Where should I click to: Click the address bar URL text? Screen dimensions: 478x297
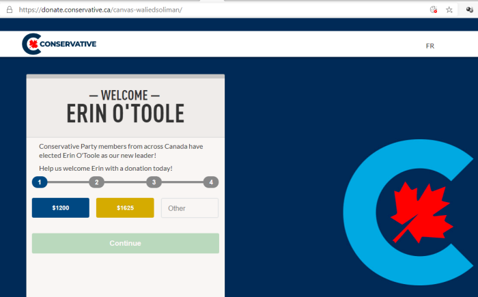pos(100,10)
